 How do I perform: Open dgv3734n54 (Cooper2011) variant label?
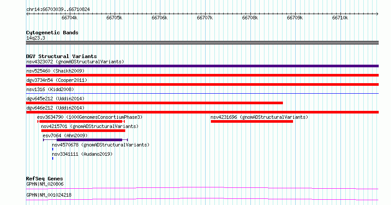pyautogui.click(x=57, y=80)
